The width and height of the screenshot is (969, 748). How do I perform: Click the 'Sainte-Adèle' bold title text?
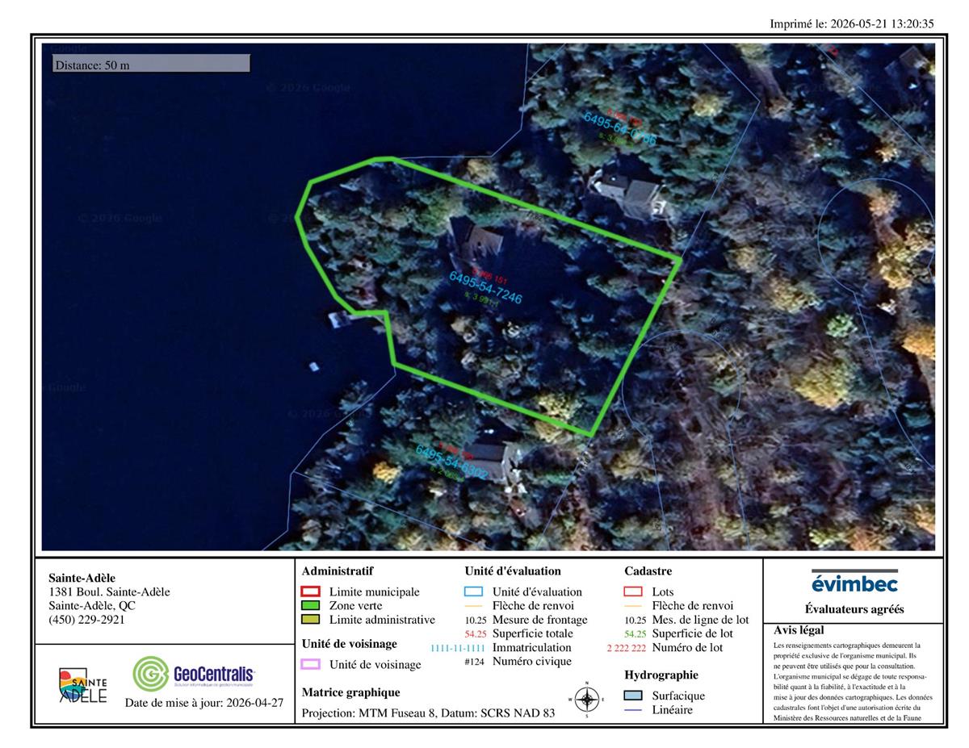coord(82,578)
